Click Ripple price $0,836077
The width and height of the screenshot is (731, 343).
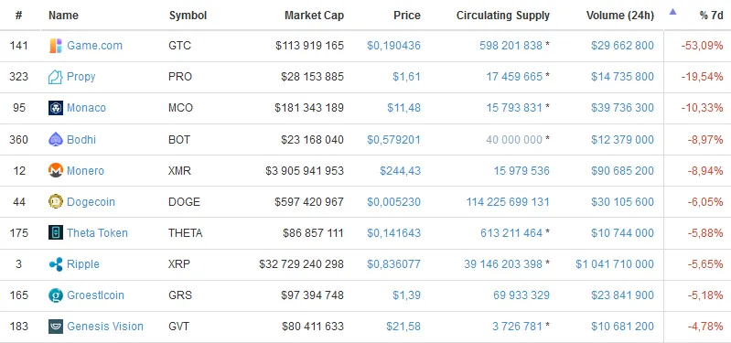tap(394, 264)
